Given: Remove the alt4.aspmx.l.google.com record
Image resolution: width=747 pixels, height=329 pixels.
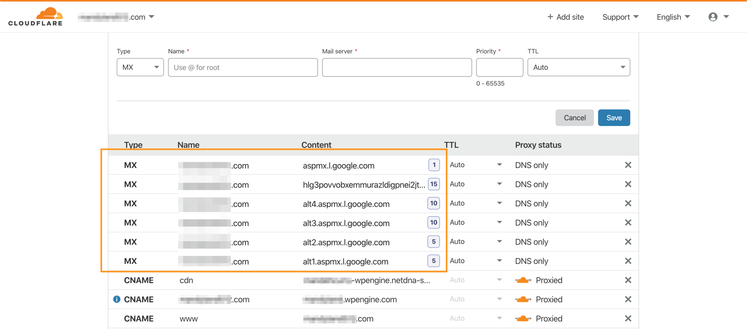Looking at the screenshot, I should 628,203.
